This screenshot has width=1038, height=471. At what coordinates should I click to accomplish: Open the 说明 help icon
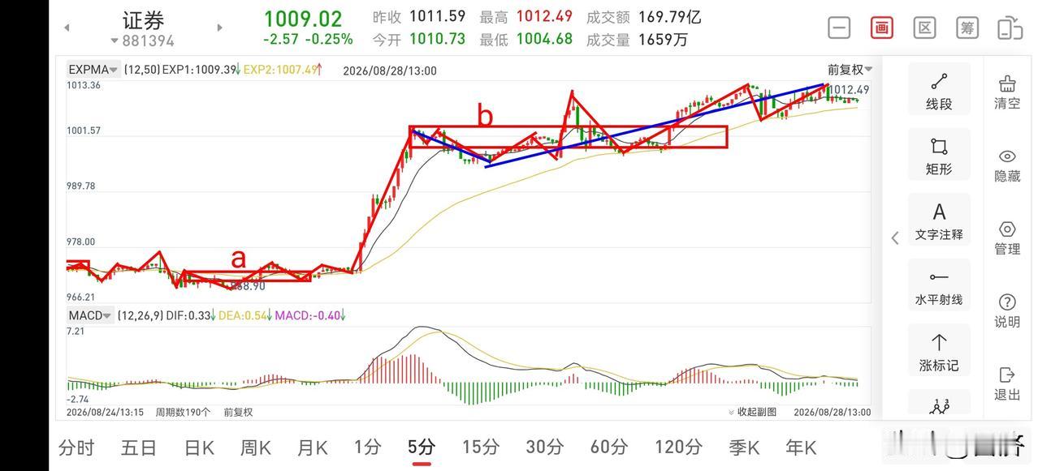coord(1007,311)
